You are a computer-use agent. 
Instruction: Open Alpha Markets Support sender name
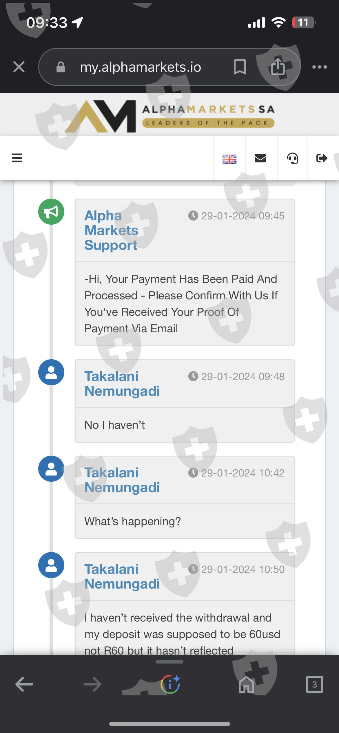pos(111,230)
